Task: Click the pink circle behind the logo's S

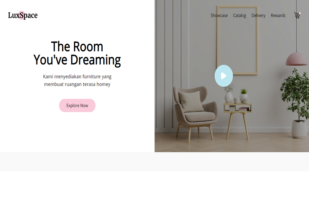Action: pos(22,15)
